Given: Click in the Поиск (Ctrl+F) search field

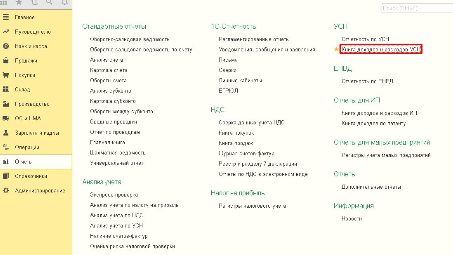Looking at the screenshot, I should pos(417,8).
